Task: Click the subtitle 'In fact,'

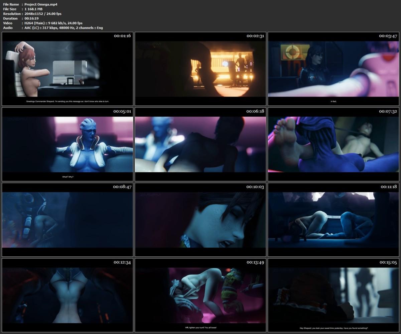Action: pos(333,101)
